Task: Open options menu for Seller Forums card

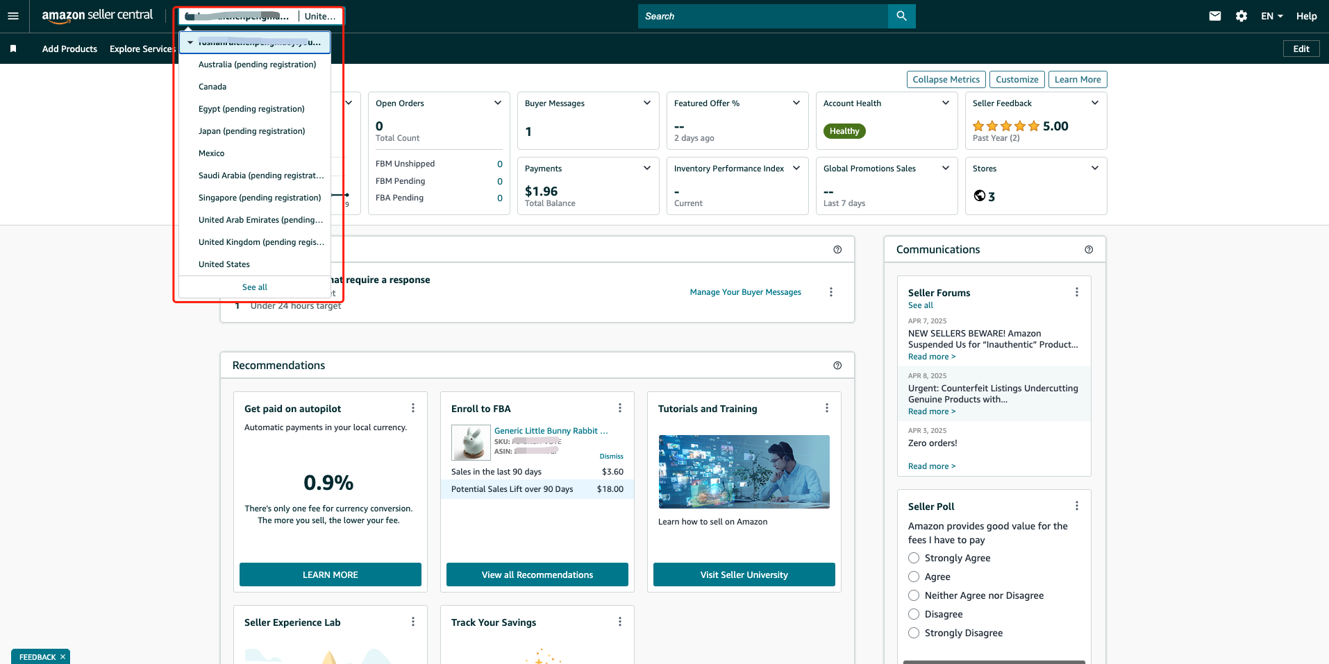Action: click(x=1077, y=292)
